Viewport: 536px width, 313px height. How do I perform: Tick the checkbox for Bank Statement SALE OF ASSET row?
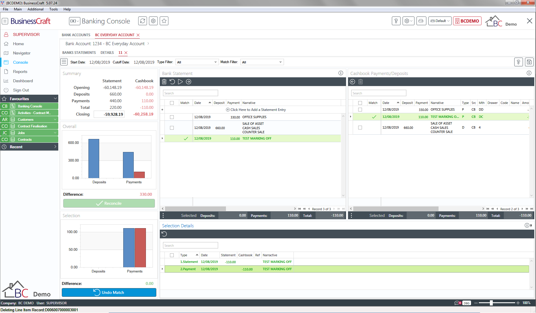click(172, 128)
